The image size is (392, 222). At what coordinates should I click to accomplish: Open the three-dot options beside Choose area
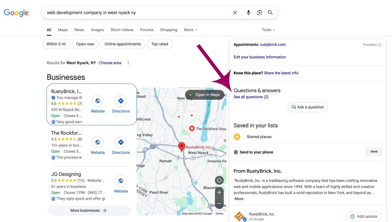128,63
